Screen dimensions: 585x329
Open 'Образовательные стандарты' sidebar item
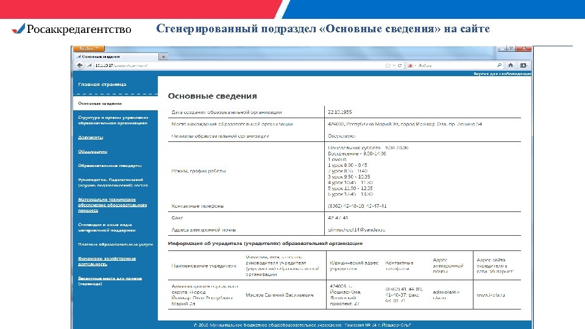point(110,166)
